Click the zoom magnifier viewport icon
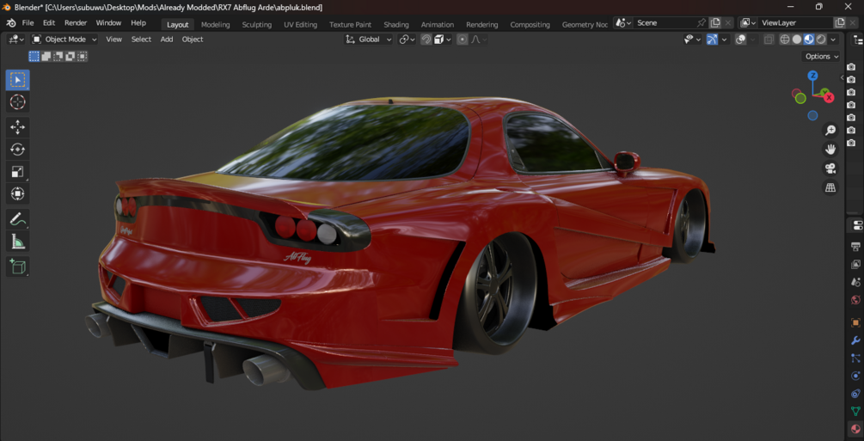864x441 pixels. [830, 130]
